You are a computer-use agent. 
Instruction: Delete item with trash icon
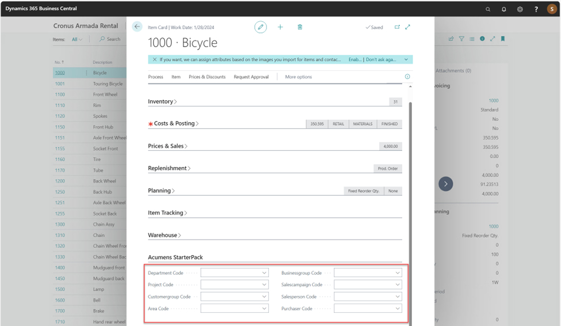300,27
